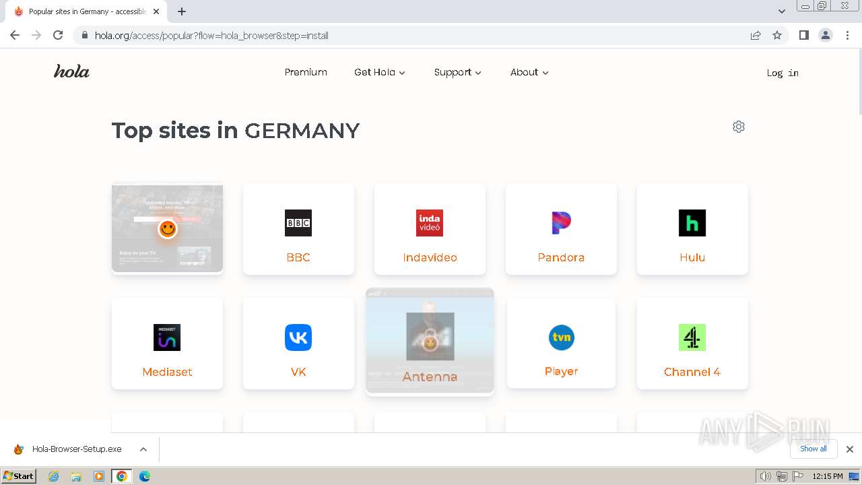Open the Hulu site card
Screen dimensions: 862x485
[x=692, y=229]
